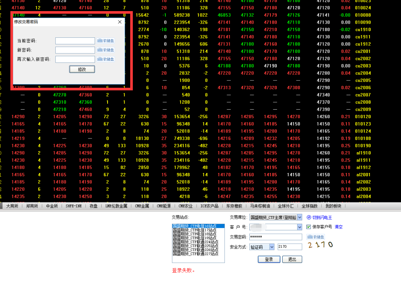Toggle the 保存客户号 checkbox
The height and width of the screenshot is (287, 401).
tap(309, 227)
